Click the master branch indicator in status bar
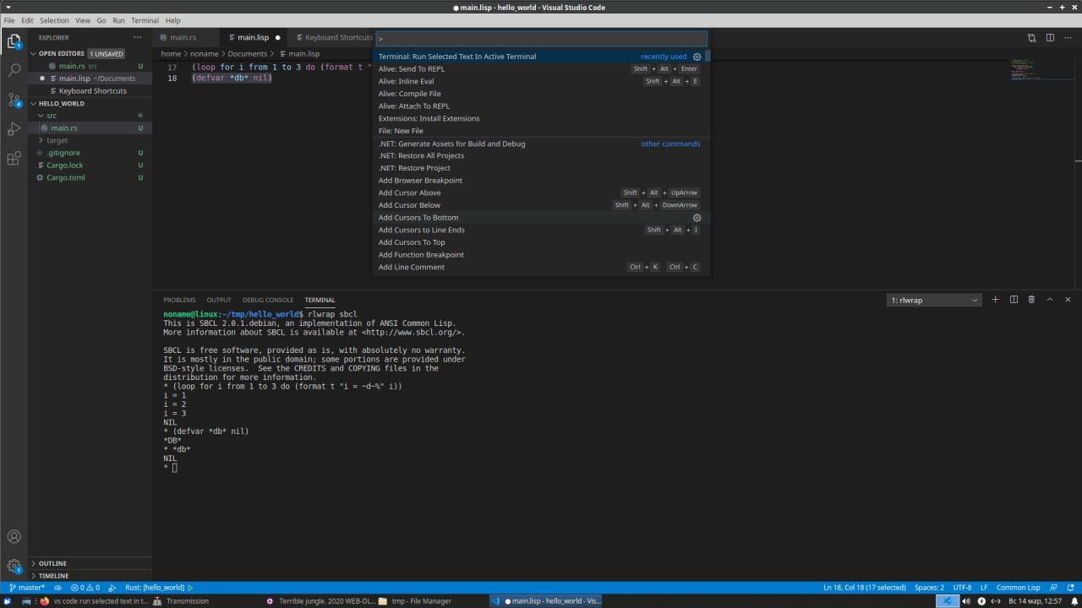This screenshot has width=1082, height=608. 26,588
